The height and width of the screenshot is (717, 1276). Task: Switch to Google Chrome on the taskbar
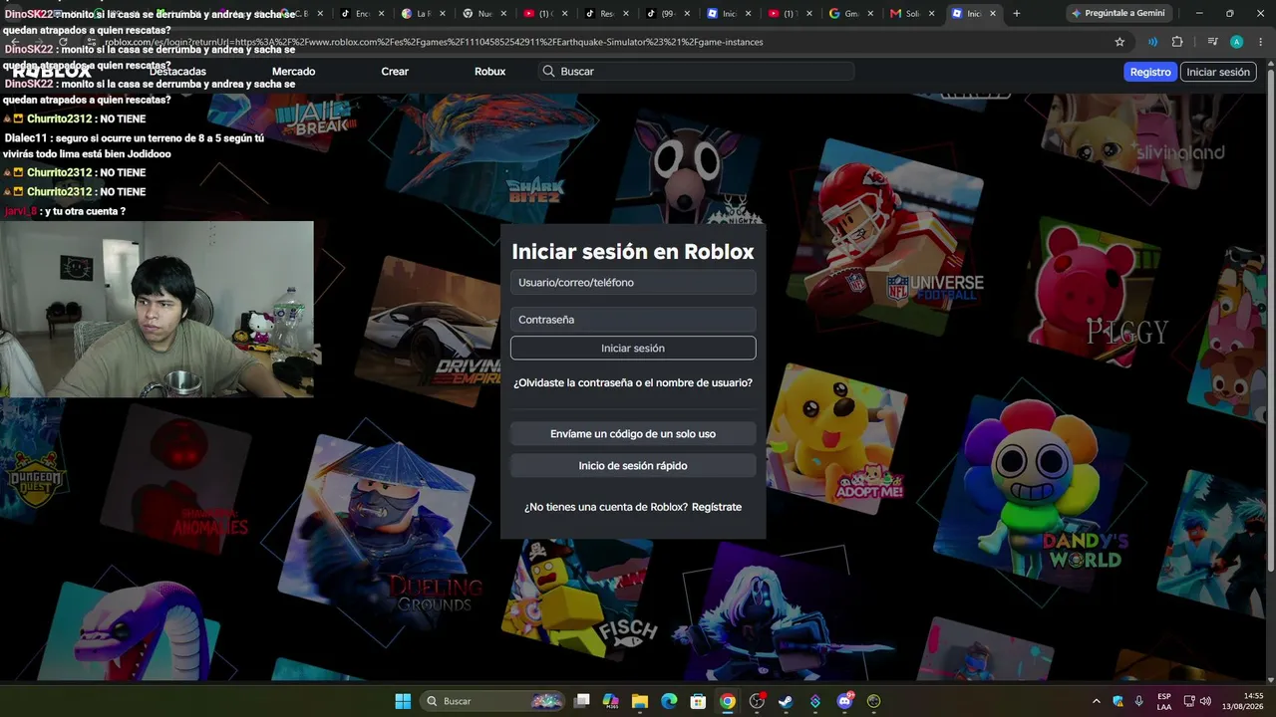point(728,701)
